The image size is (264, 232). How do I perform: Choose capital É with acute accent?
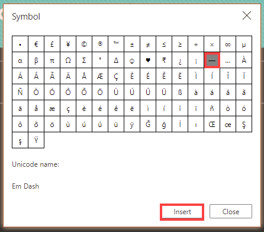point(148,76)
